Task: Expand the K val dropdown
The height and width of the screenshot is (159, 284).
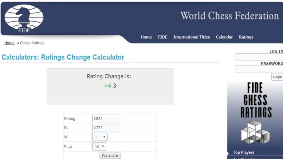Action: (x=99, y=146)
